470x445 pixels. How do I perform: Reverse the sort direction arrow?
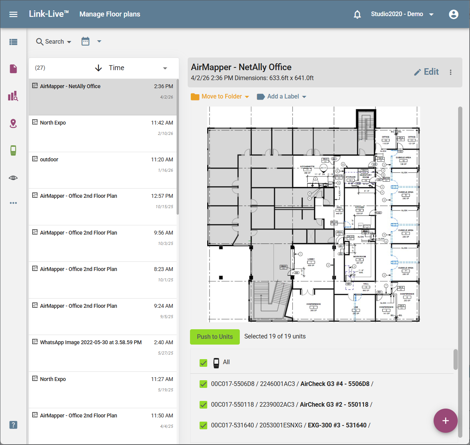click(98, 68)
